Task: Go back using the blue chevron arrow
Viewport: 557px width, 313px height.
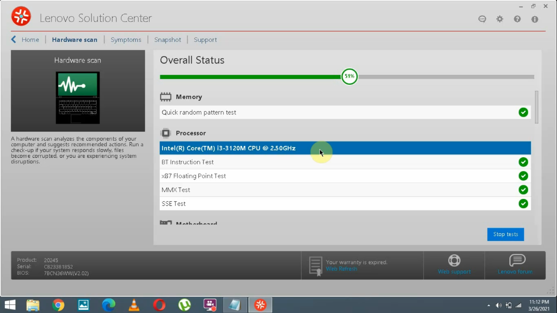Action: [13, 39]
